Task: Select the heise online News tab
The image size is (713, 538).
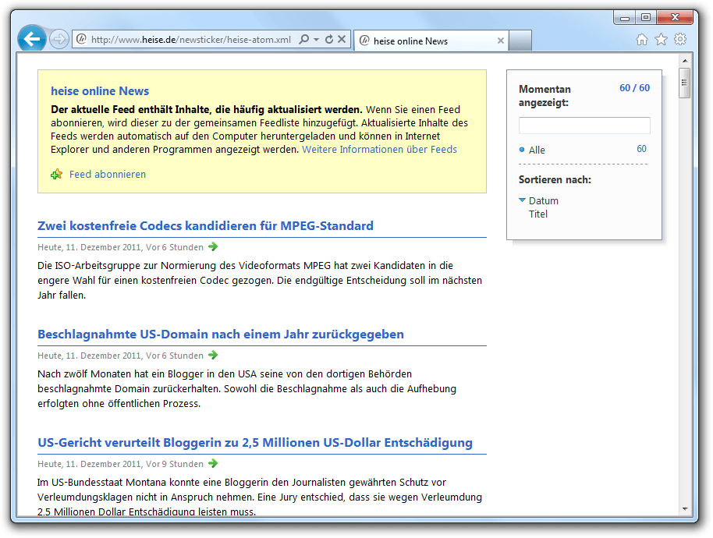Action: click(x=431, y=41)
